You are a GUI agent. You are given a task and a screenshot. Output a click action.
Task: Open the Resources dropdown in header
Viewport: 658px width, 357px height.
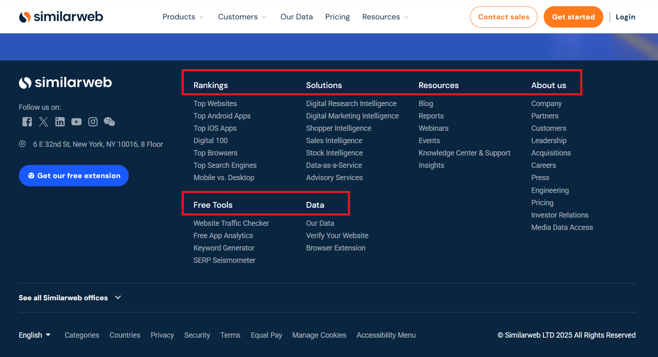385,17
